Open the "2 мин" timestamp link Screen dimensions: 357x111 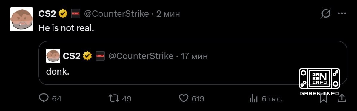pos(168,14)
